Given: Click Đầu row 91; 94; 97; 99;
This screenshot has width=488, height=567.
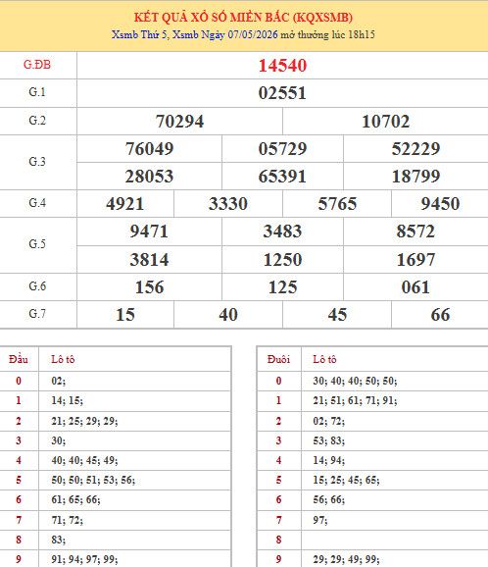Looking at the screenshot, I should [x=84, y=559].
